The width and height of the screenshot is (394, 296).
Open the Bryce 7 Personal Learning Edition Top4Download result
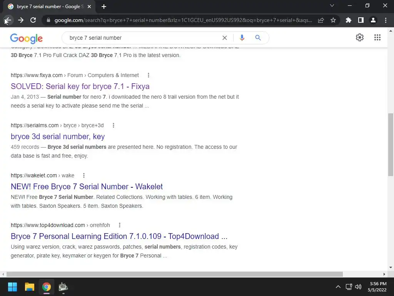click(x=119, y=236)
